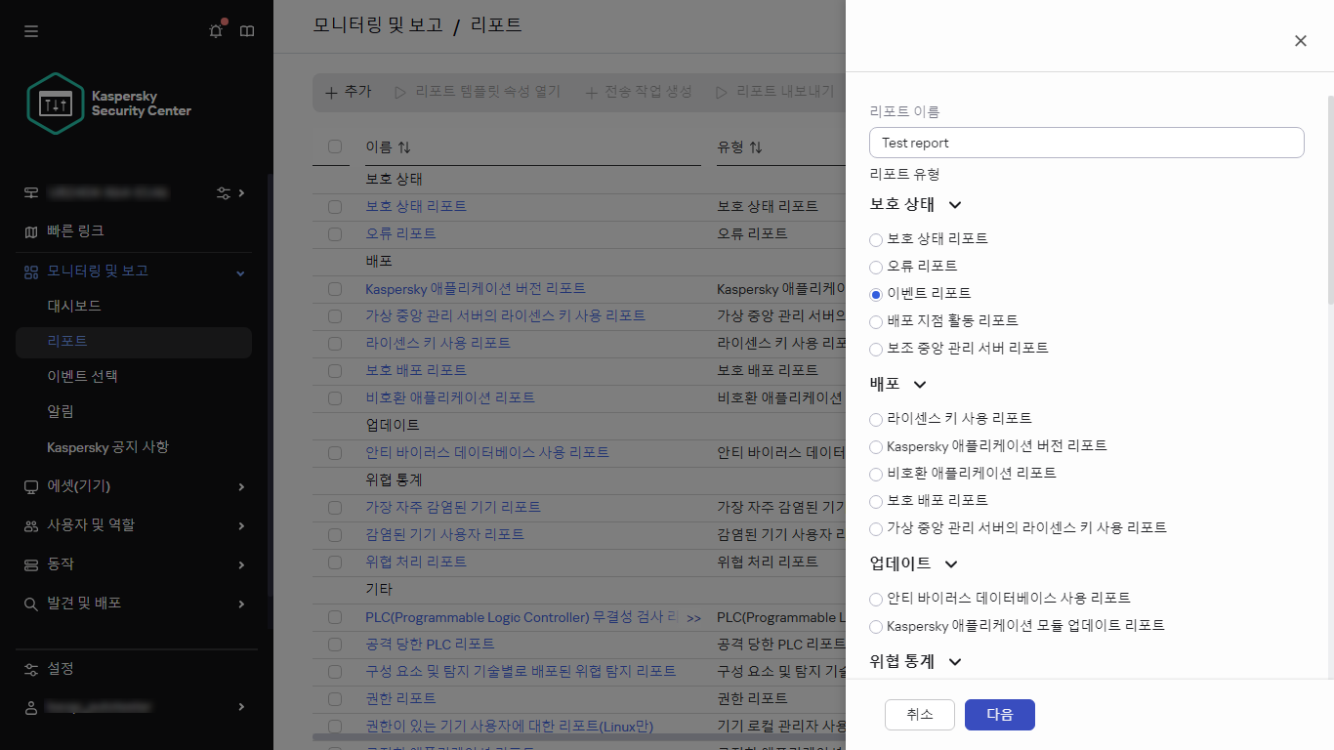
Task: Click the 에셋(기기) monitor icon
Action: click(30, 486)
